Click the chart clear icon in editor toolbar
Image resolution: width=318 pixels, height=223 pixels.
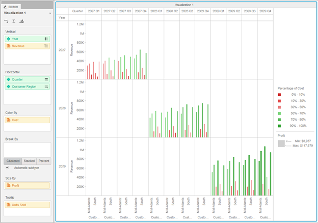point(21,21)
